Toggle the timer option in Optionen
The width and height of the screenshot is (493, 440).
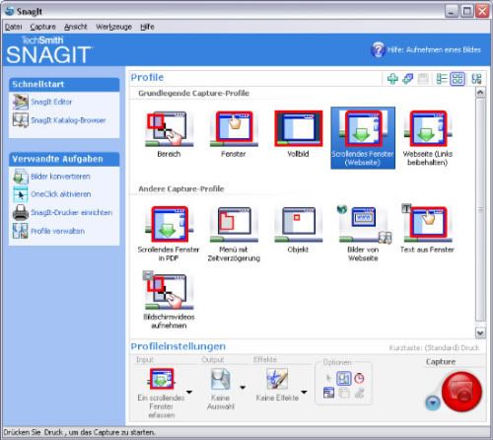(x=359, y=378)
